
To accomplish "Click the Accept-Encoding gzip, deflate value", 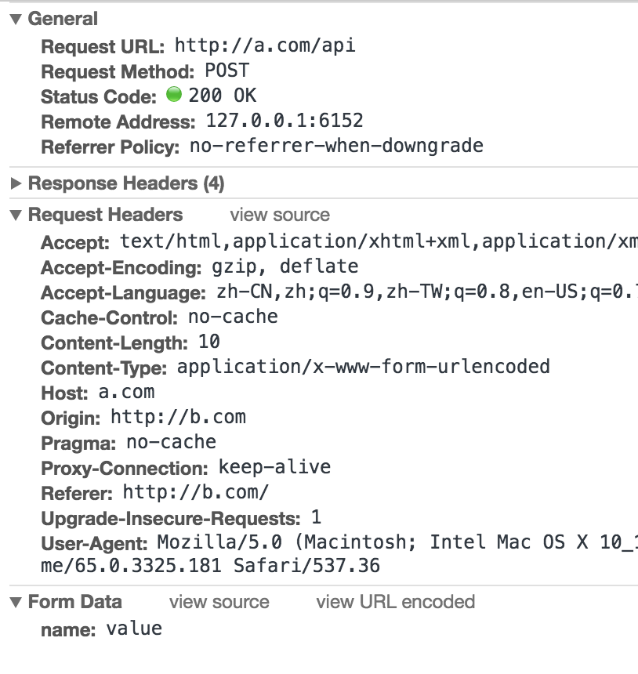I will [x=285, y=267].
